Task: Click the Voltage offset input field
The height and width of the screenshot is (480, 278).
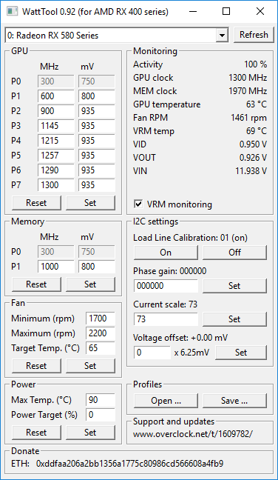Action: 152,353
